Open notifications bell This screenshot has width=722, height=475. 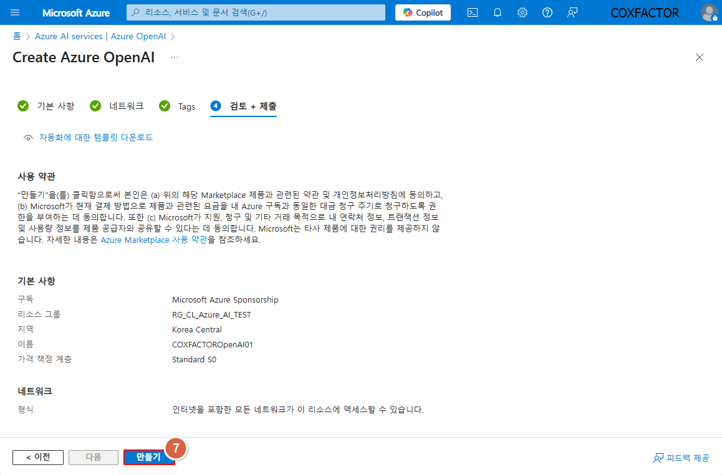click(498, 12)
